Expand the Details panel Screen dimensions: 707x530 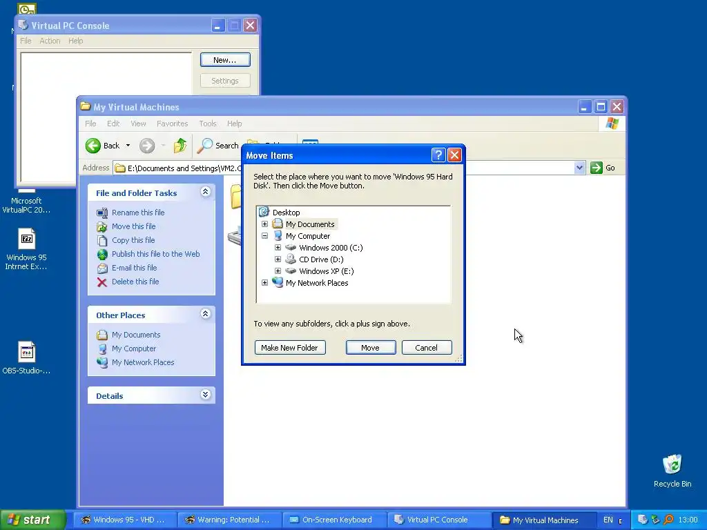[x=205, y=395]
